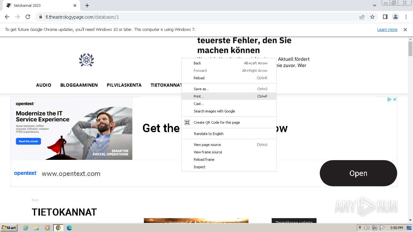Select Translate to English

[x=229, y=134]
